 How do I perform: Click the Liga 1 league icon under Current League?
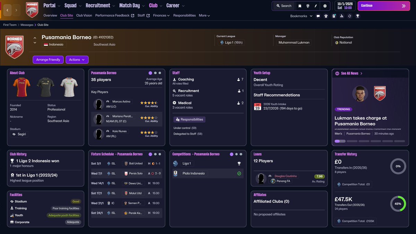[222, 43]
